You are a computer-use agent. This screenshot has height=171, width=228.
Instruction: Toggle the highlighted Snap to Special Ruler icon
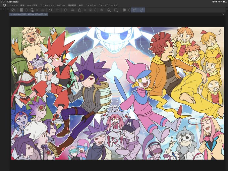click(x=141, y=10)
